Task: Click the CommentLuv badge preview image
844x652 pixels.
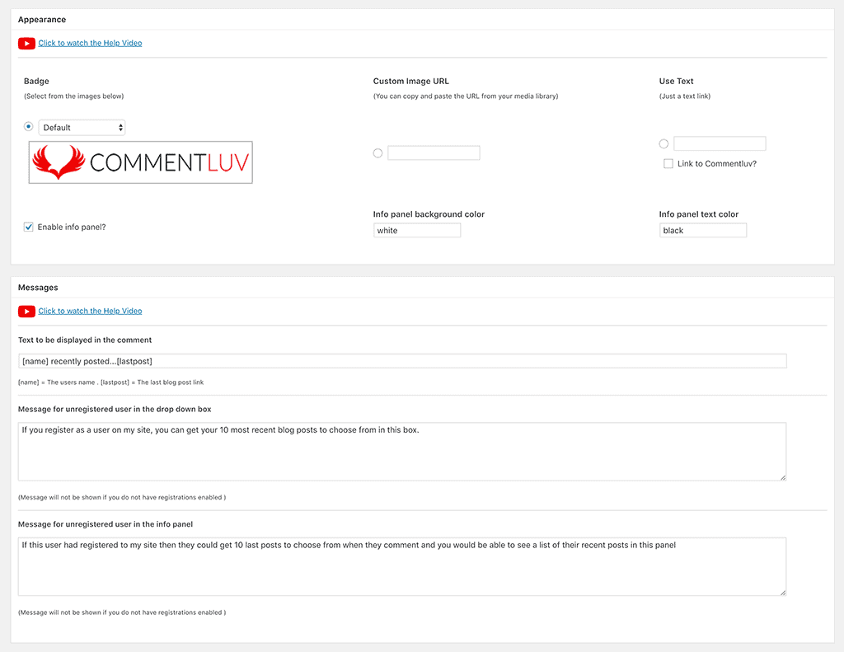Action: pyautogui.click(x=140, y=162)
